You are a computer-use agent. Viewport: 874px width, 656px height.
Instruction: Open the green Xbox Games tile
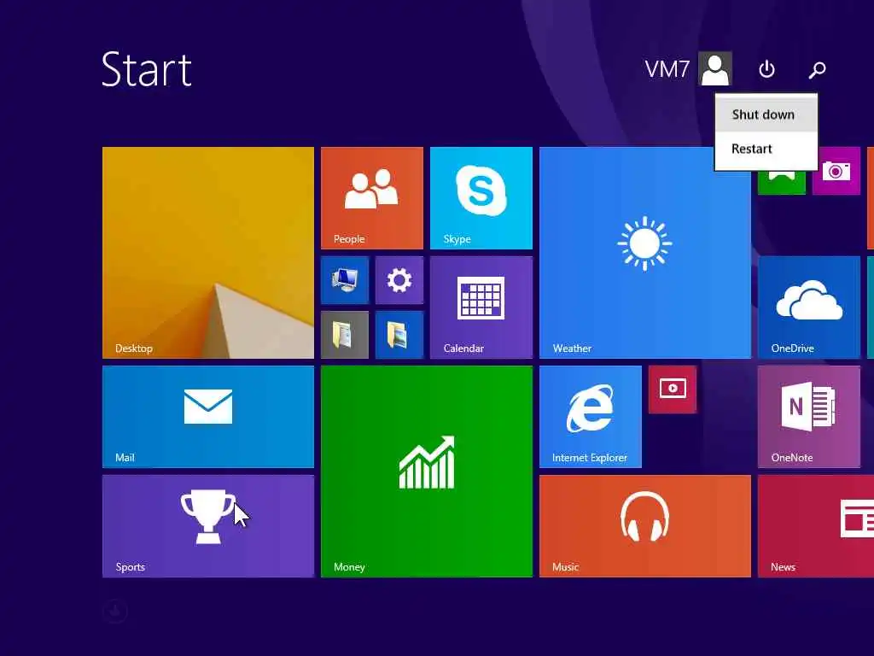pos(782,183)
